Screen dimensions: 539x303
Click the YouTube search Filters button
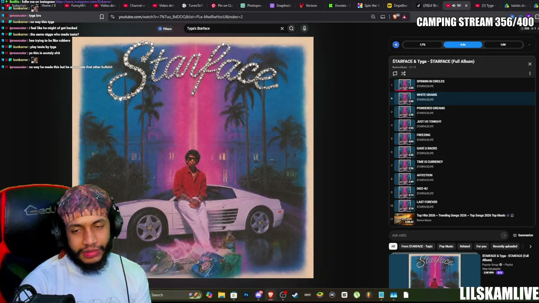(165, 29)
